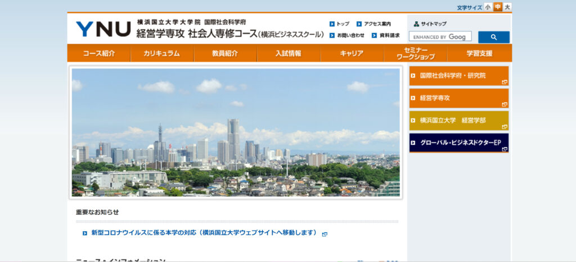Set font size to small (小)
This screenshot has width=576, height=262.
point(488,7)
